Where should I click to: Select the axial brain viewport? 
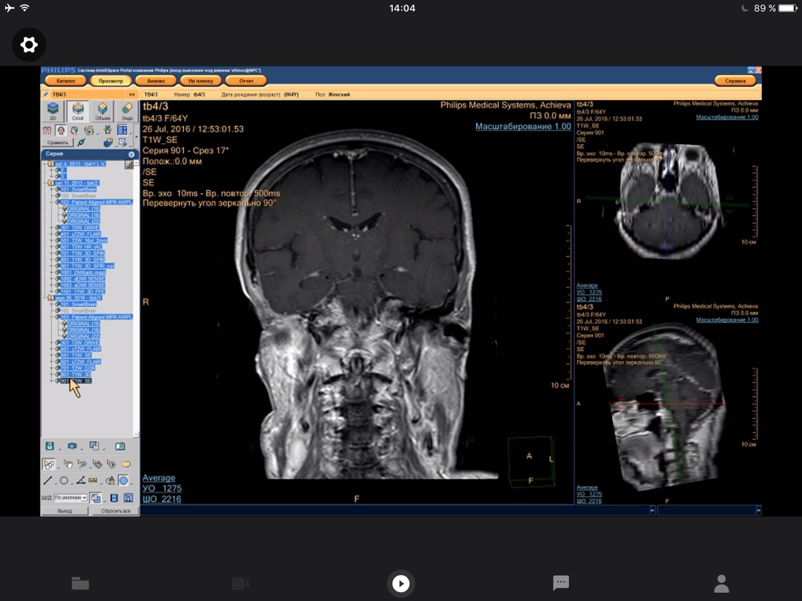(667, 200)
